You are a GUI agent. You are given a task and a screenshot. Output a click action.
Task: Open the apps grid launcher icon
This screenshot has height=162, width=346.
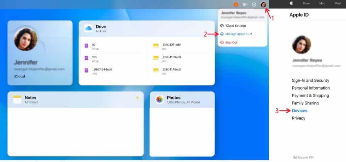(245, 5)
